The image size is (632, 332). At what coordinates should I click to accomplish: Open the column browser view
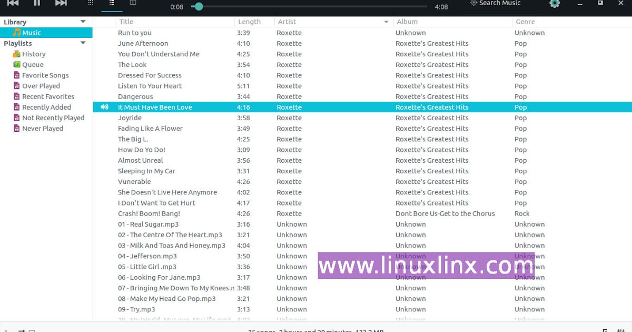coord(133,3)
